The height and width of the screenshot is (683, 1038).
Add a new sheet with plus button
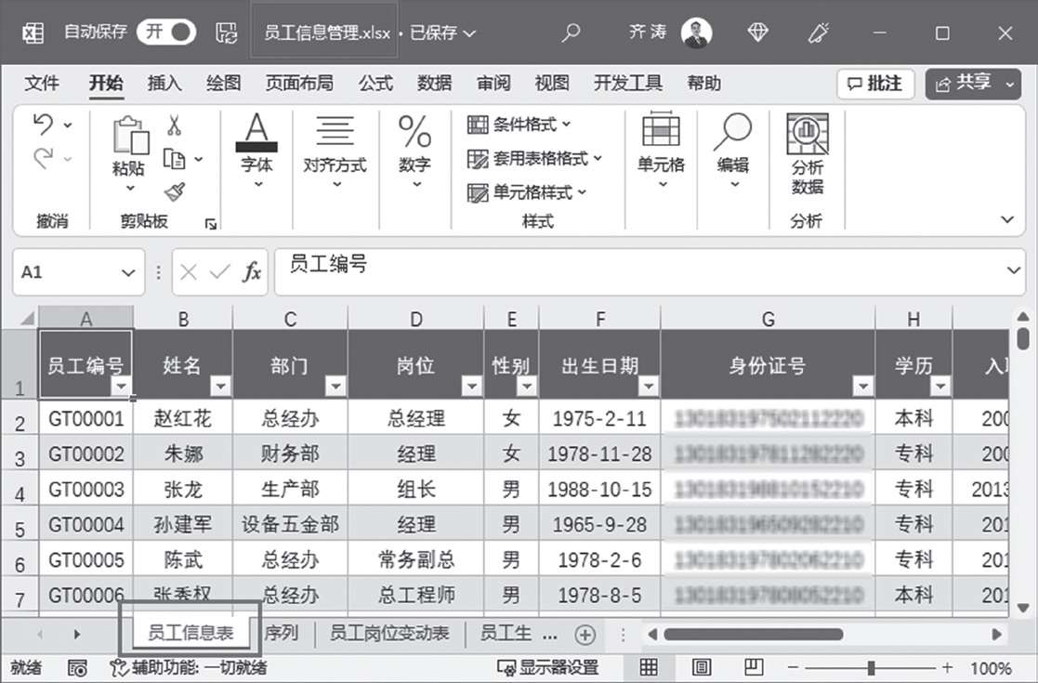585,635
